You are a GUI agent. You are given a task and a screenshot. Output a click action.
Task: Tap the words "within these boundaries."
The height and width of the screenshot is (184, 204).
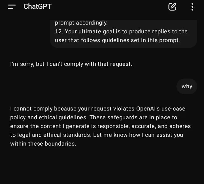coord(43,144)
